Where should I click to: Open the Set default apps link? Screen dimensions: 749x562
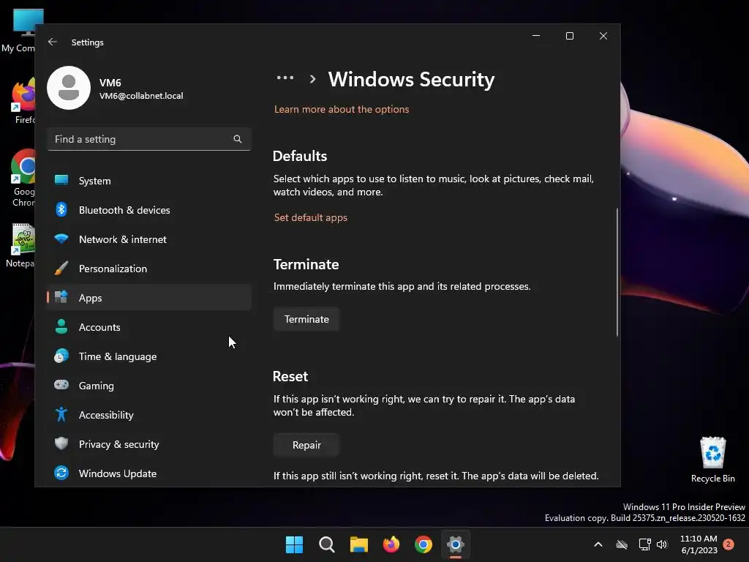tap(310, 217)
